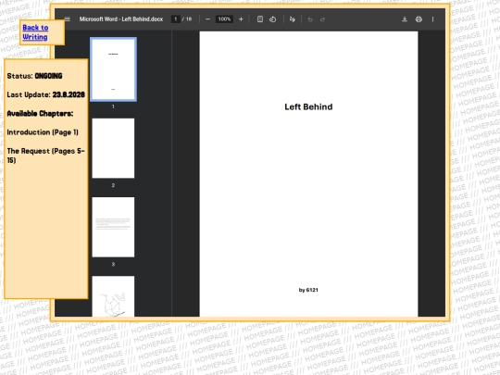Zoom in with the plus icon
Image resolution: width=500 pixels, height=375 pixels.
tap(241, 19)
